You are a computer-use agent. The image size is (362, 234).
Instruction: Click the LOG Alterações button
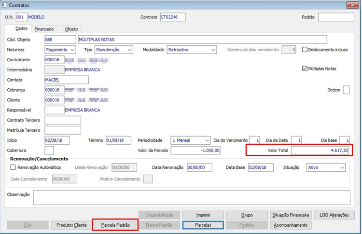pos(334,215)
